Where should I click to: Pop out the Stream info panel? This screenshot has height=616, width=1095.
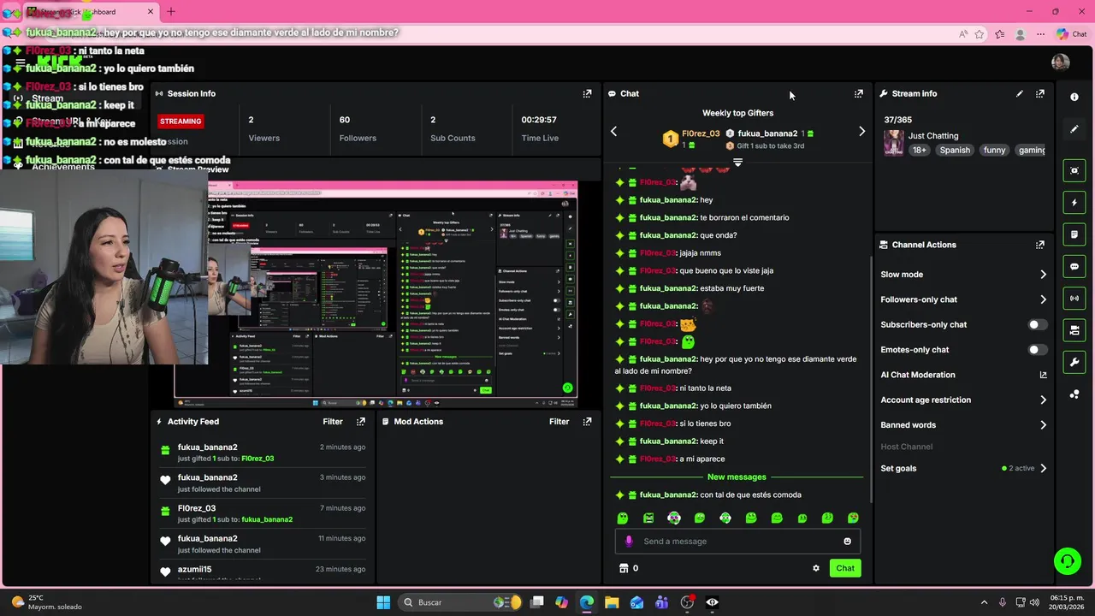point(1040,93)
